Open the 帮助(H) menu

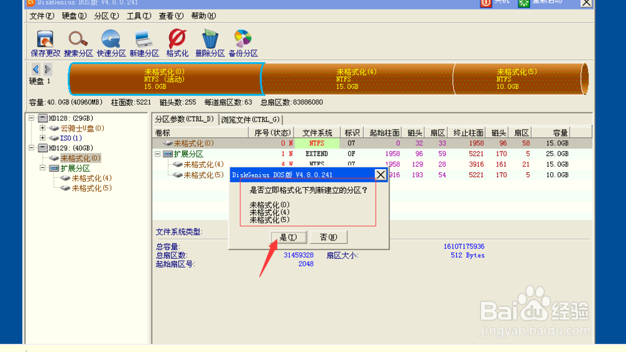click(x=203, y=16)
